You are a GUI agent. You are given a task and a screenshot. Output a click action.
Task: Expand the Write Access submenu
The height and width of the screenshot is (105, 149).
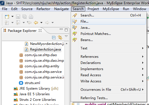(x=109, y=81)
